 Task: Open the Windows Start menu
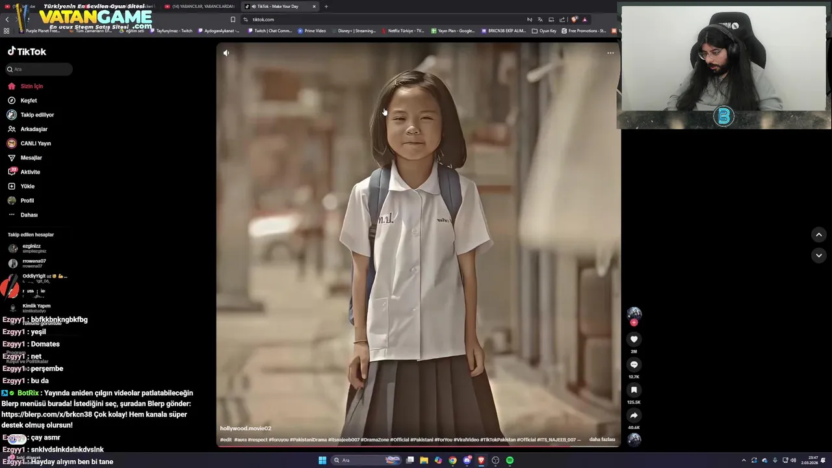[x=322, y=460]
